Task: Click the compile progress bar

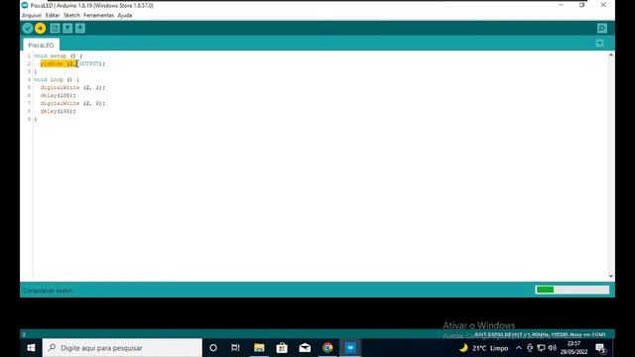Action: point(572,290)
